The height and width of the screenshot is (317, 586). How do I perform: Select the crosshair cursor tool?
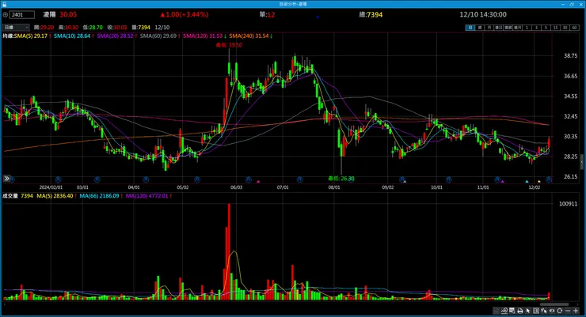tap(544, 311)
